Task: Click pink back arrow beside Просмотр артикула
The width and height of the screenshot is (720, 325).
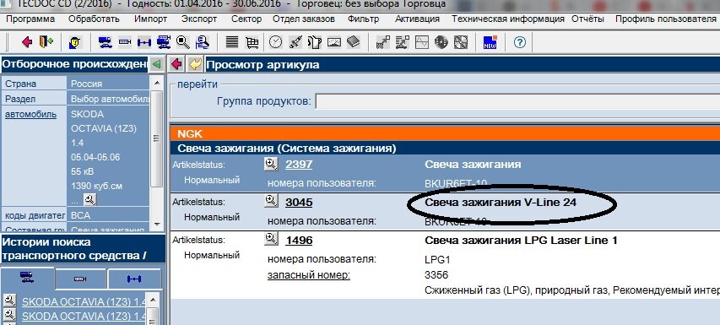Action: click(176, 64)
